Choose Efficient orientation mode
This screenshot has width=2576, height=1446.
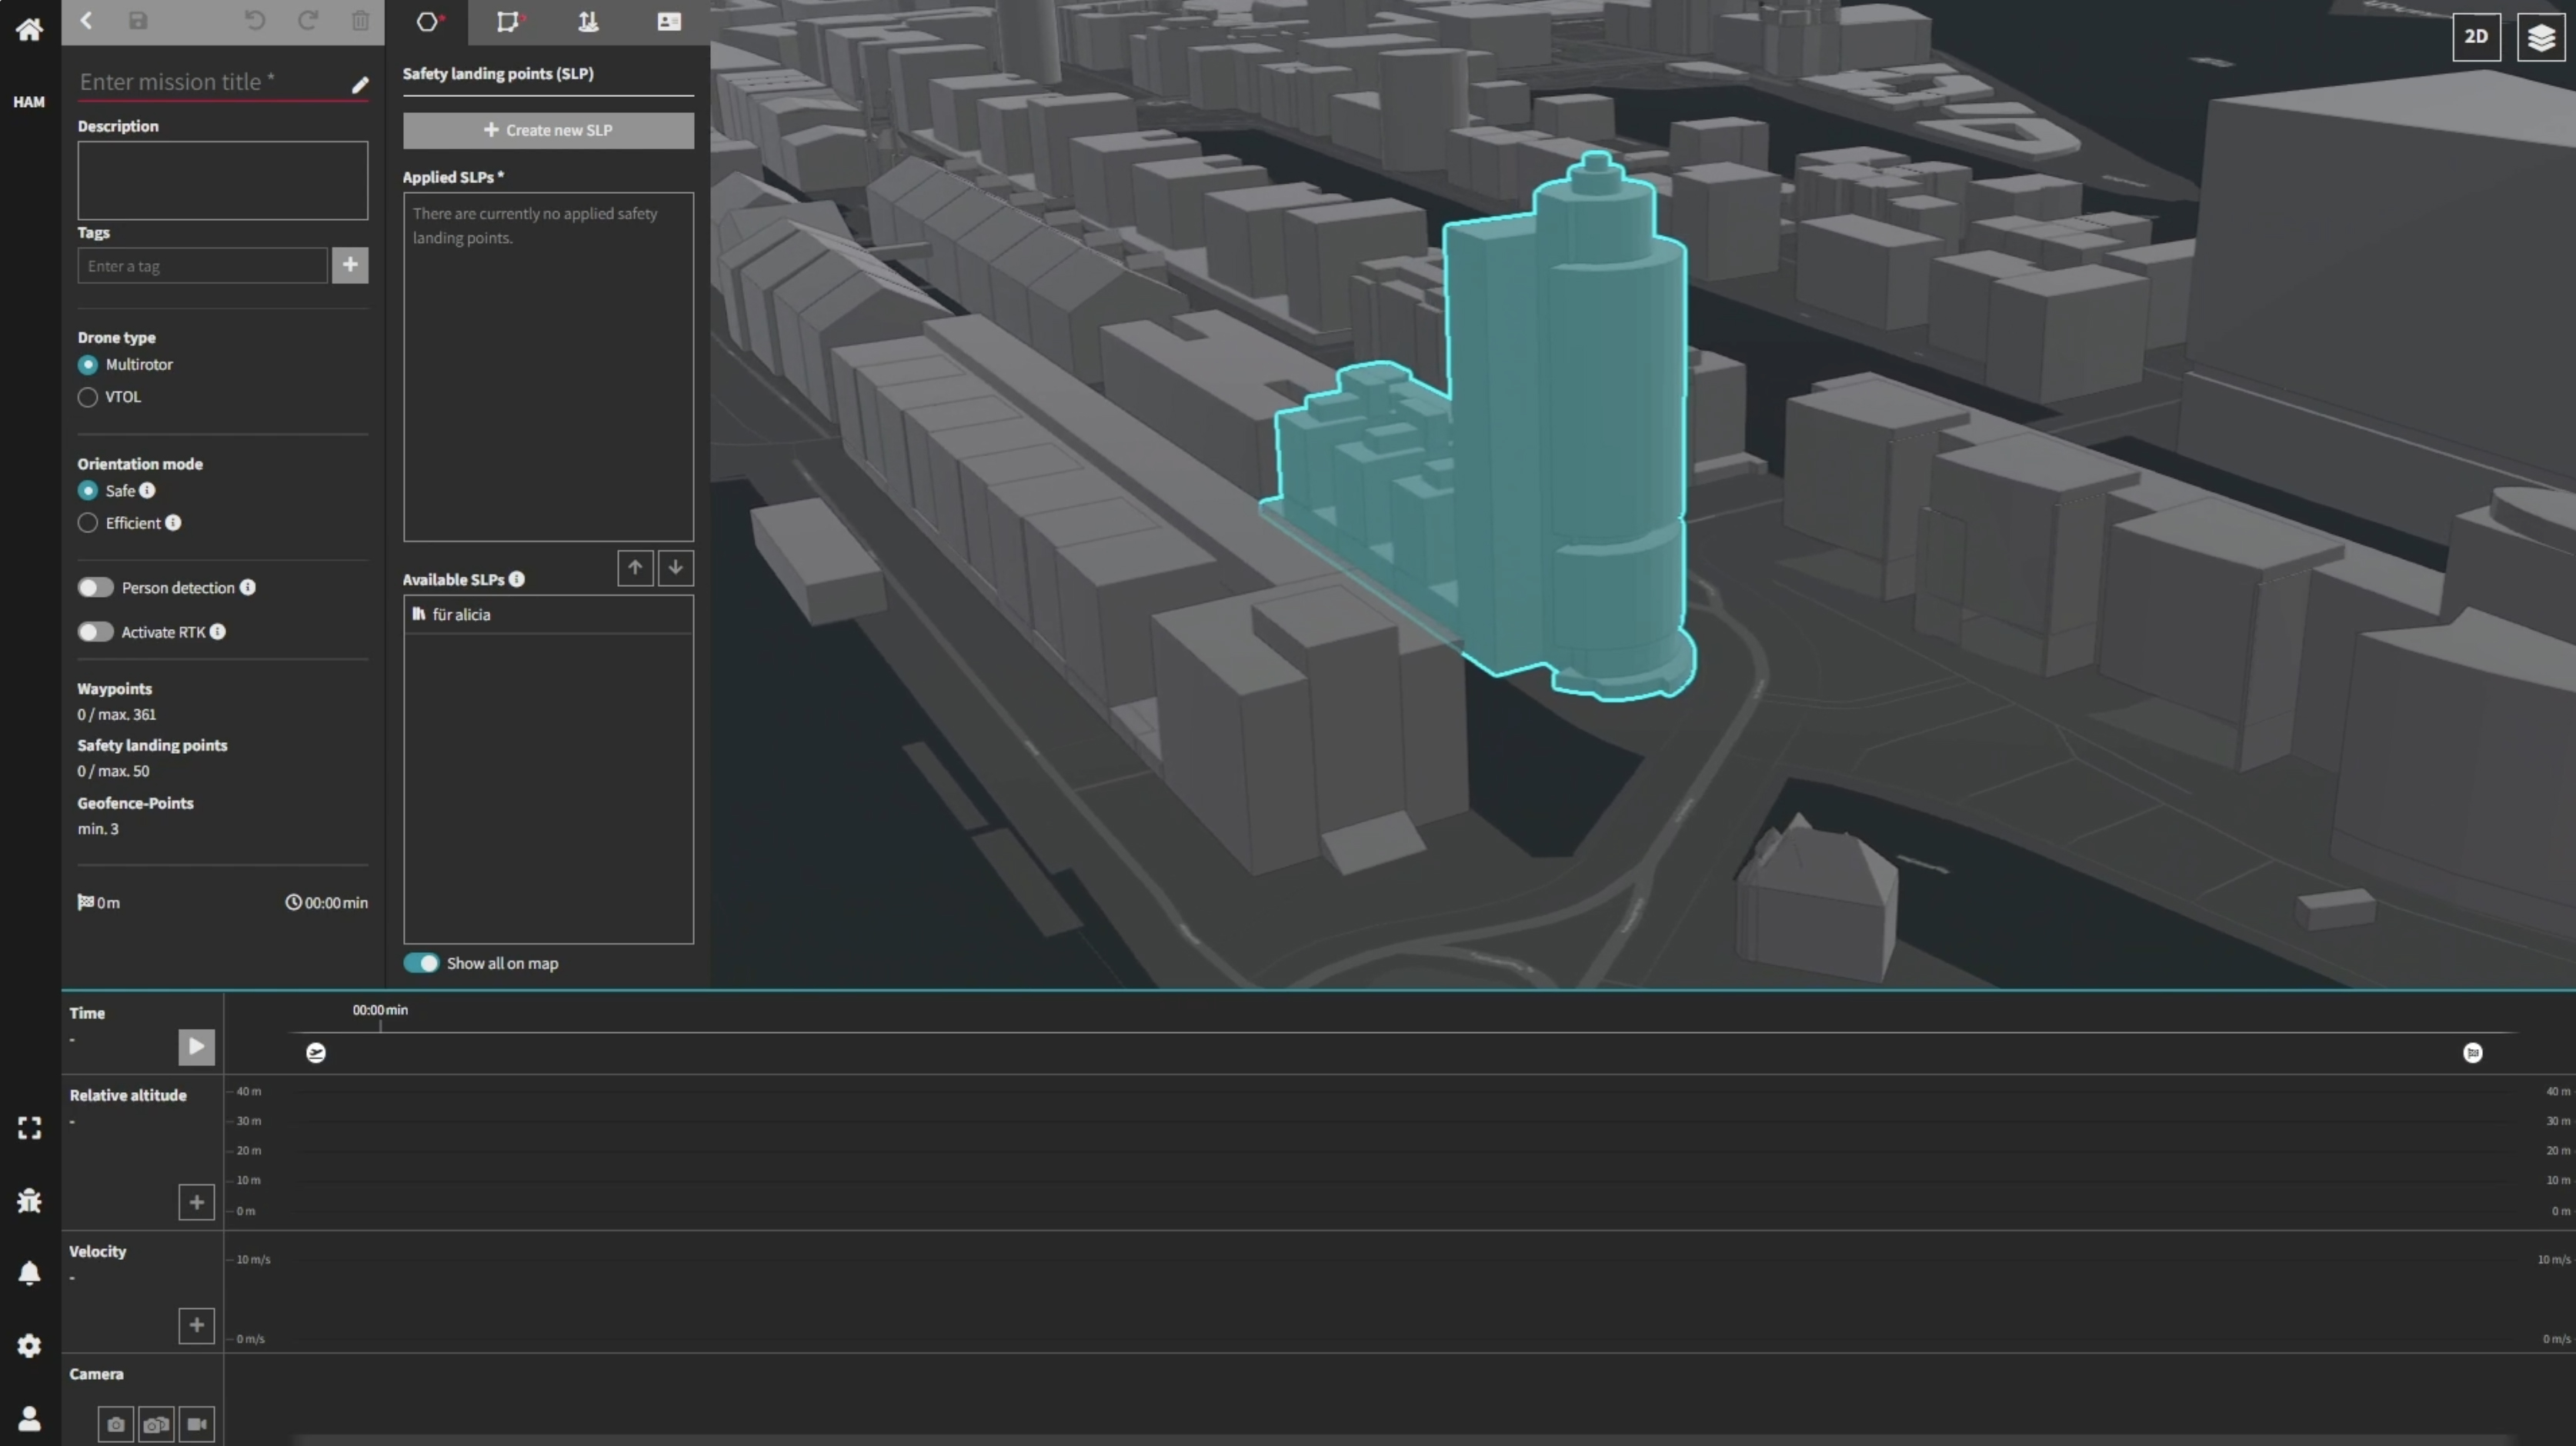click(x=88, y=523)
